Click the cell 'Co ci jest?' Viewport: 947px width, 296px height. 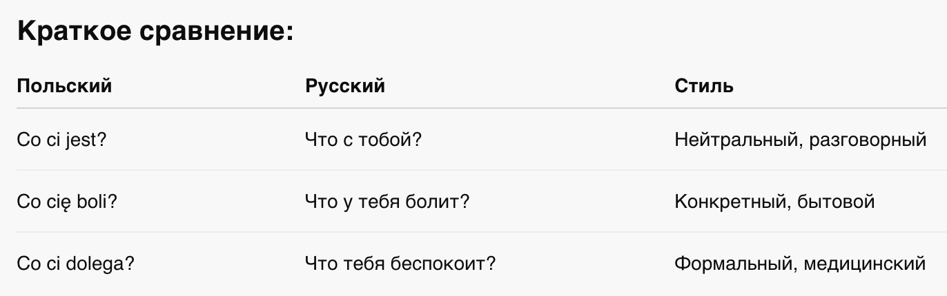[x=61, y=140]
